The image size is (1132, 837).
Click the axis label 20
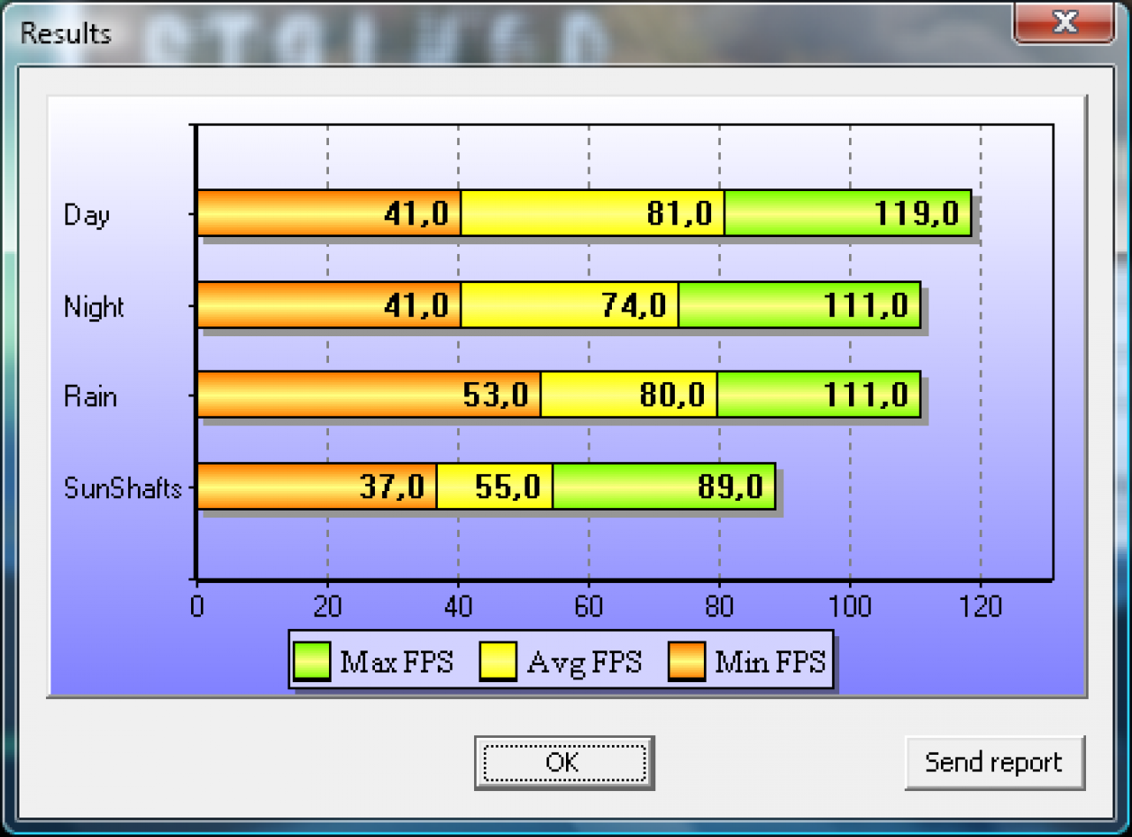click(327, 606)
